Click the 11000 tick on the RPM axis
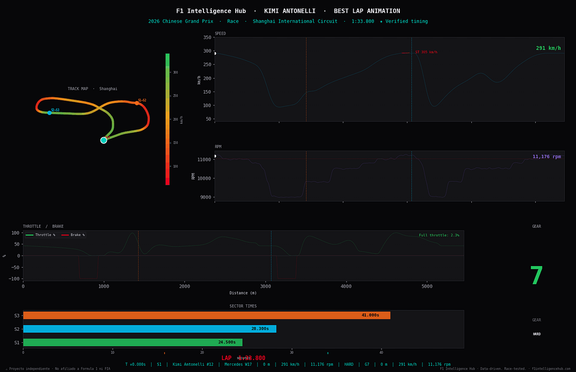The width and height of the screenshot is (576, 372). (205, 159)
